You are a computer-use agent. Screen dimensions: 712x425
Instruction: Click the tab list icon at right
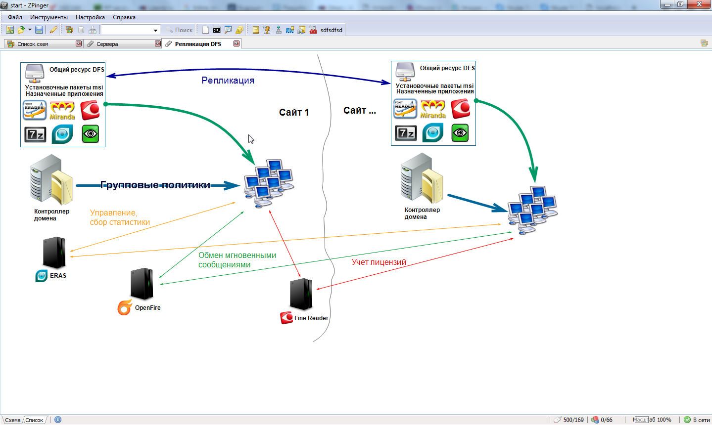(704, 43)
